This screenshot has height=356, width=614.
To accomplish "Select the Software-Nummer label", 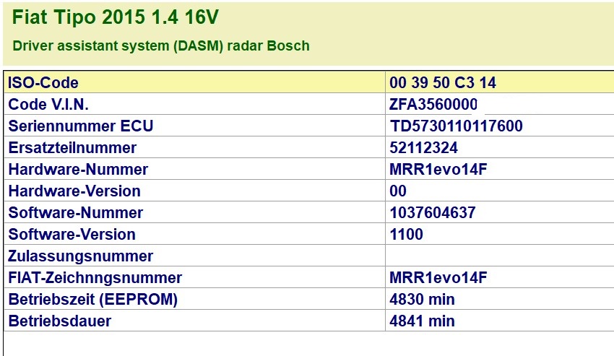I will (x=76, y=213).
